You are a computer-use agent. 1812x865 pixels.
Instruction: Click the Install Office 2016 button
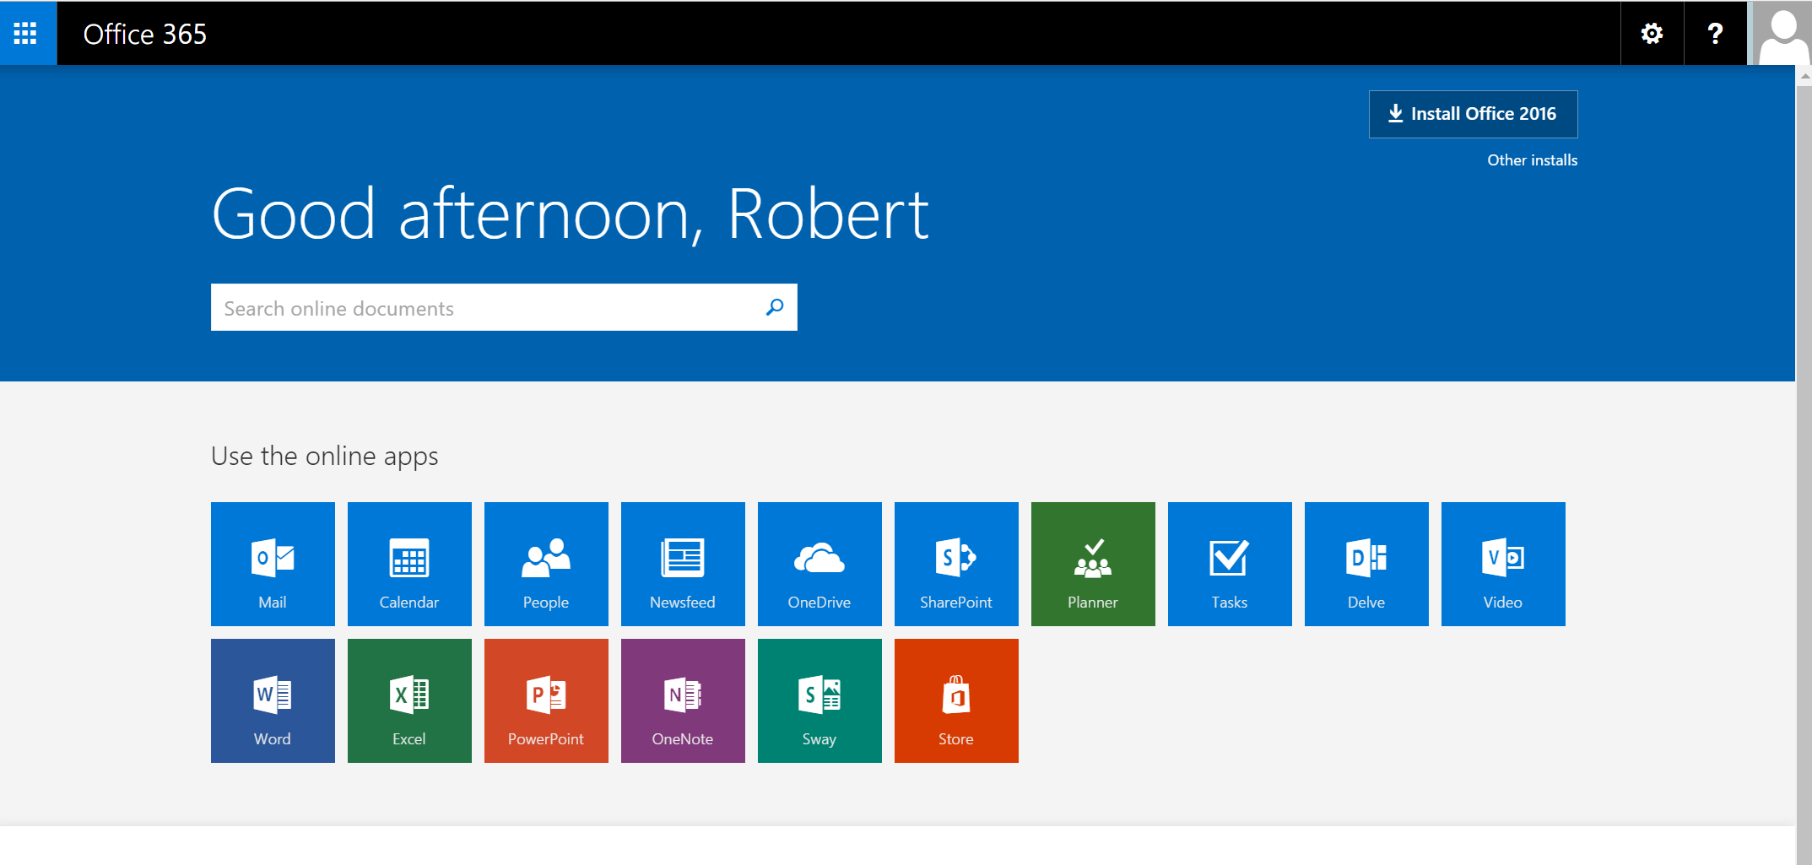point(1473,114)
